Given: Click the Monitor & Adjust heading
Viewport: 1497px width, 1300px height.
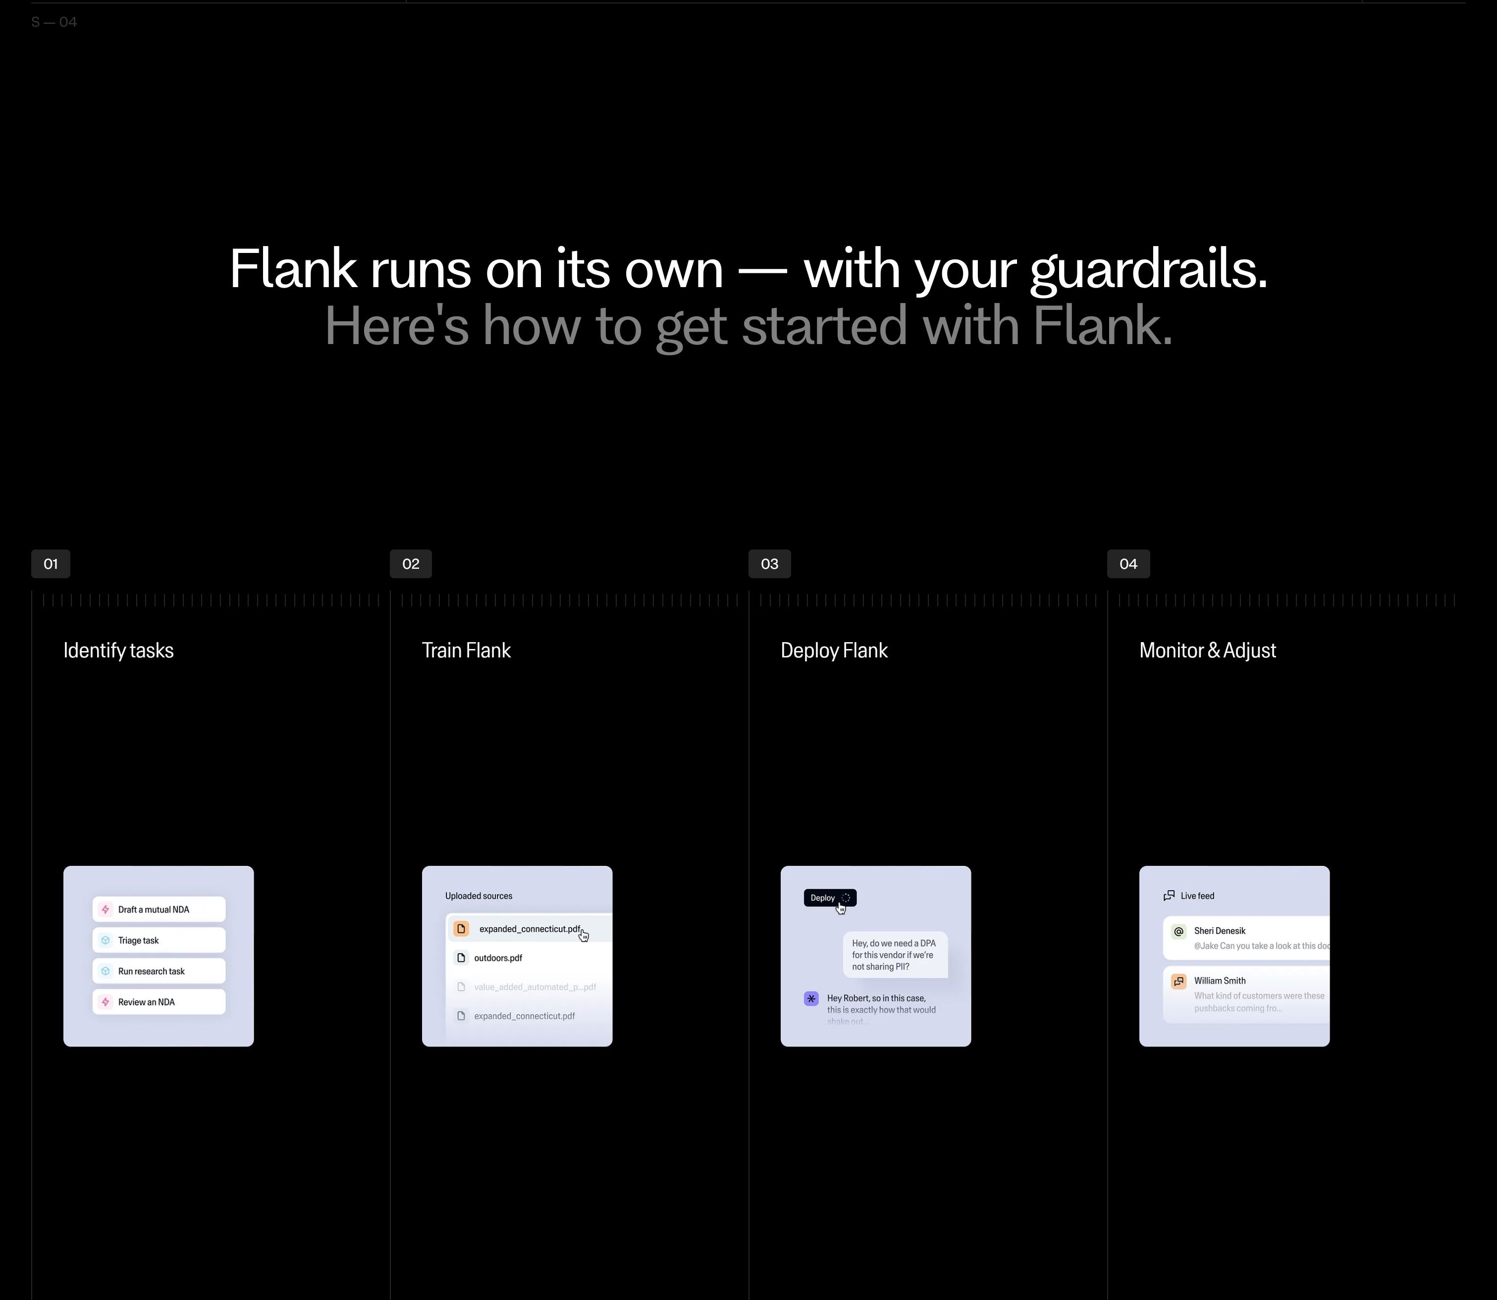Looking at the screenshot, I should (x=1207, y=650).
